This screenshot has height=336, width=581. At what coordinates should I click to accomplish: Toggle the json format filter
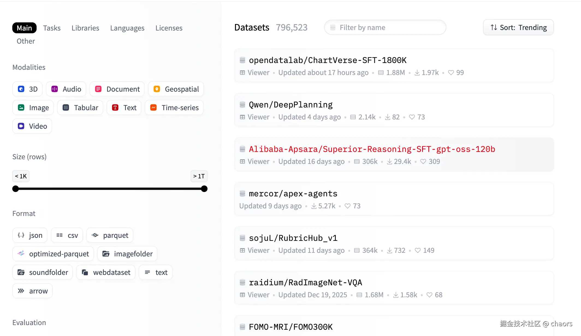(30, 235)
